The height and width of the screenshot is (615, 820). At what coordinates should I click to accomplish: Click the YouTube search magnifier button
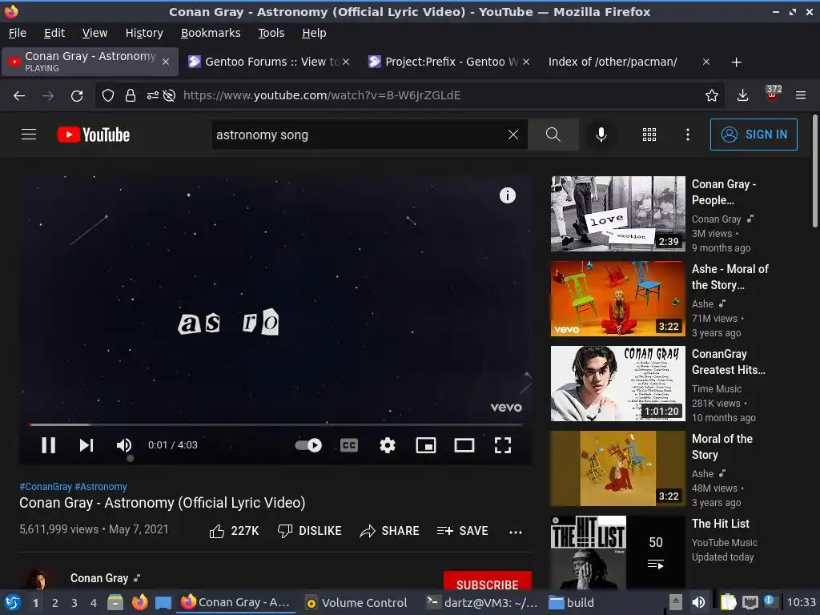[x=553, y=135]
